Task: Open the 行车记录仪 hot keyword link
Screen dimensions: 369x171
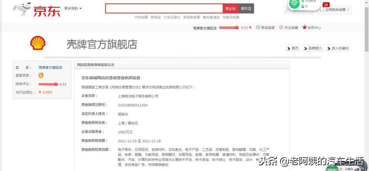Action: click(172, 17)
